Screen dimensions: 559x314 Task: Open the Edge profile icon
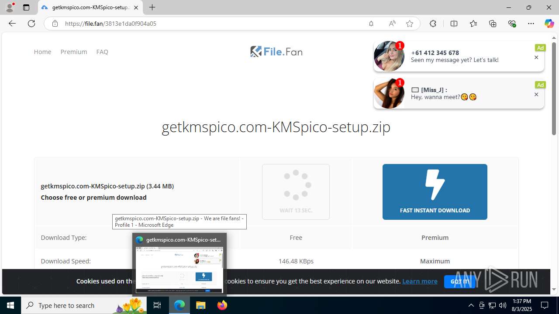click(10, 7)
